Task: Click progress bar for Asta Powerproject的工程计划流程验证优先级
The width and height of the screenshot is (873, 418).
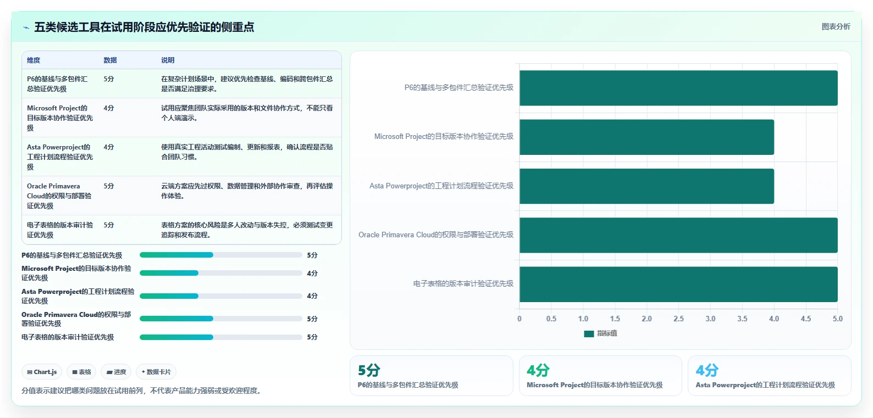Action: (221, 296)
